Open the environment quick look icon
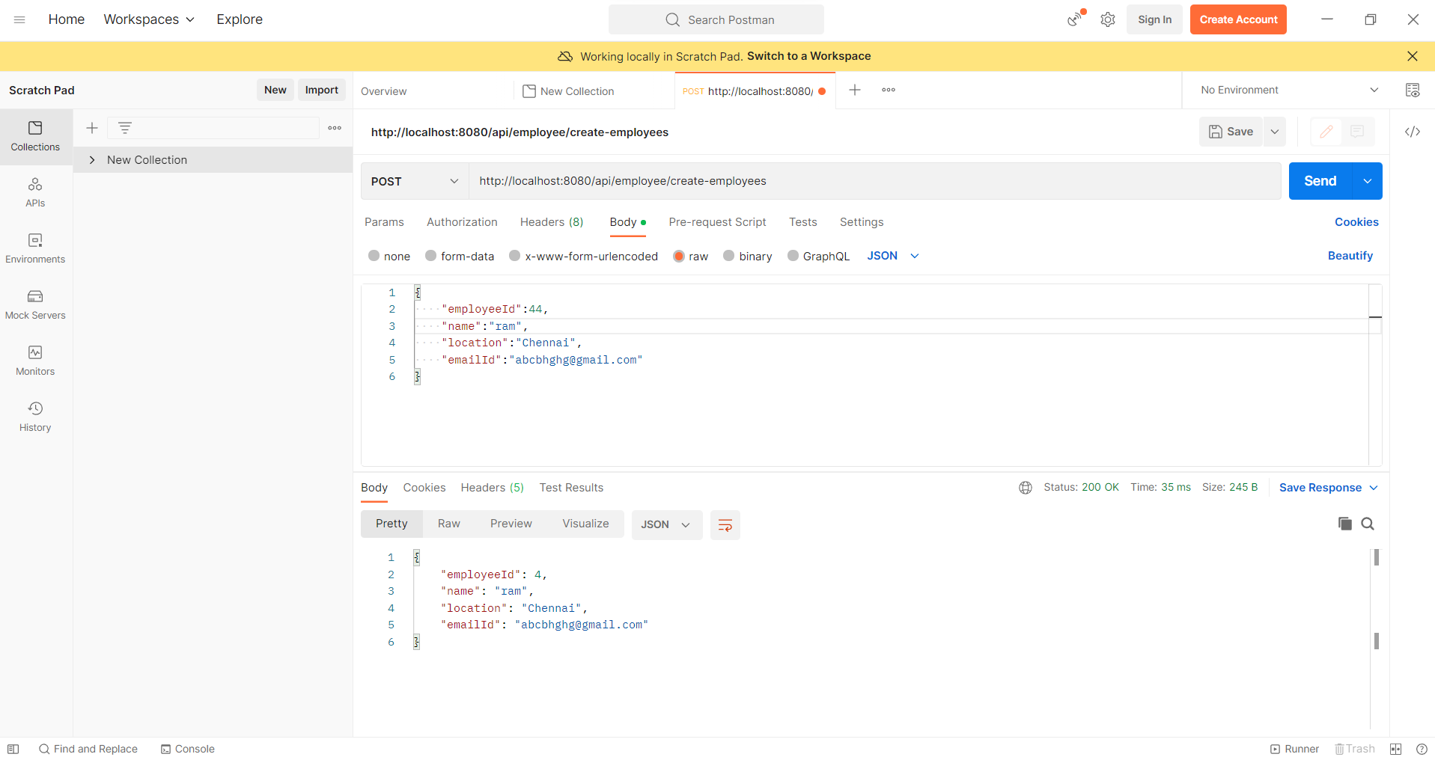 (1413, 90)
